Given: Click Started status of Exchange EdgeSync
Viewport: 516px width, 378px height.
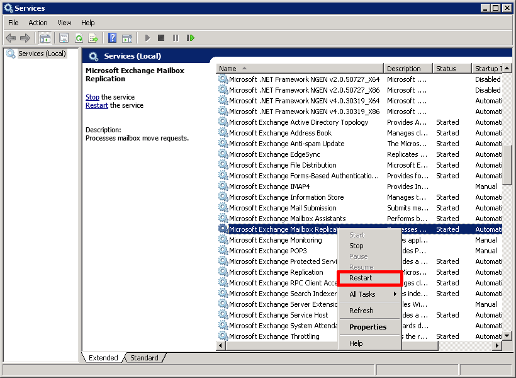Looking at the screenshot, I should coord(447,154).
